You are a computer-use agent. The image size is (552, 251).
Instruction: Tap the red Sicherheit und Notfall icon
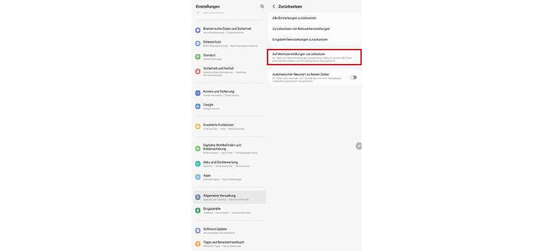(198, 72)
